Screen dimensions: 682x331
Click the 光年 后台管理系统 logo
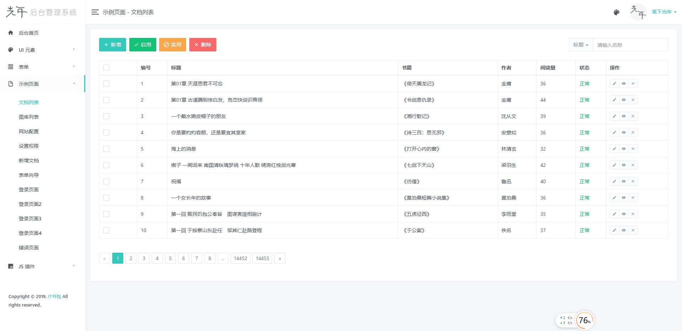[42, 12]
